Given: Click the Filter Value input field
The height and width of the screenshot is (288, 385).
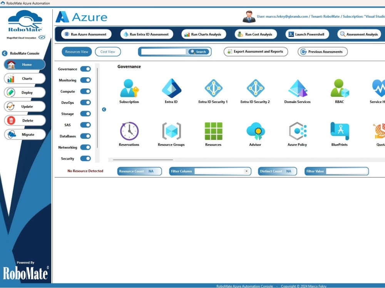Looking at the screenshot, I should 347,171.
